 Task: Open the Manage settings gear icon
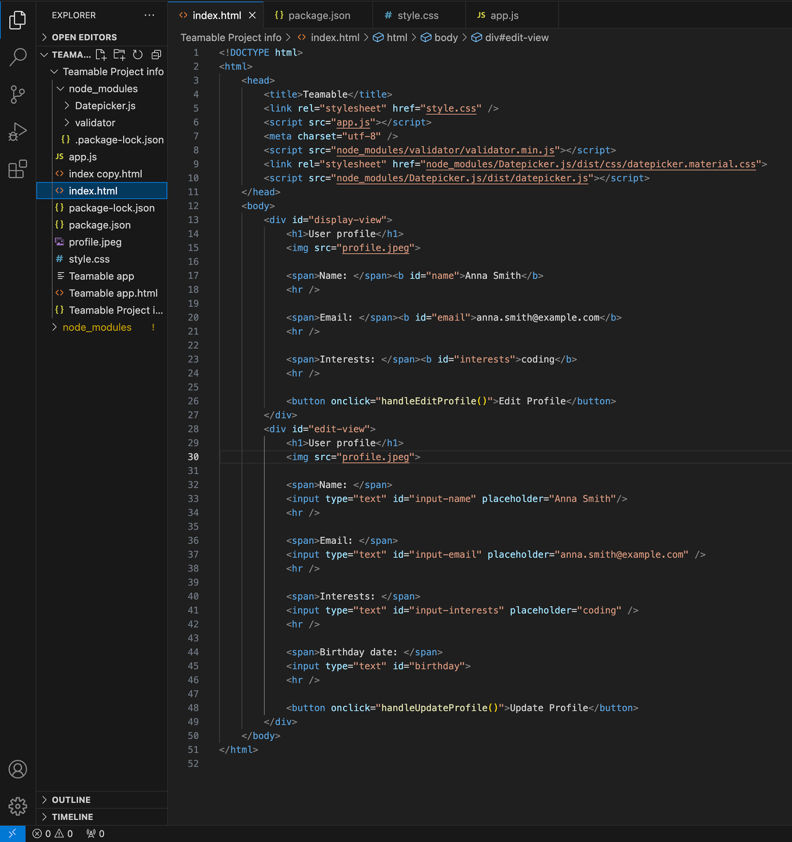[17, 806]
